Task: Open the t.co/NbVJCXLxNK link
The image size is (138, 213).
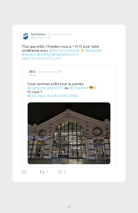Action: coord(42,58)
